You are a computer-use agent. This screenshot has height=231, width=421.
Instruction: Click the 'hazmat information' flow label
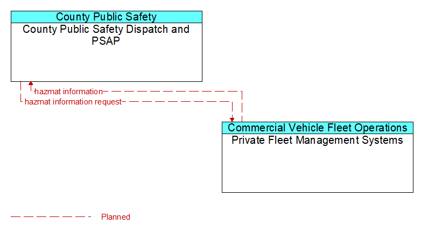point(69,92)
